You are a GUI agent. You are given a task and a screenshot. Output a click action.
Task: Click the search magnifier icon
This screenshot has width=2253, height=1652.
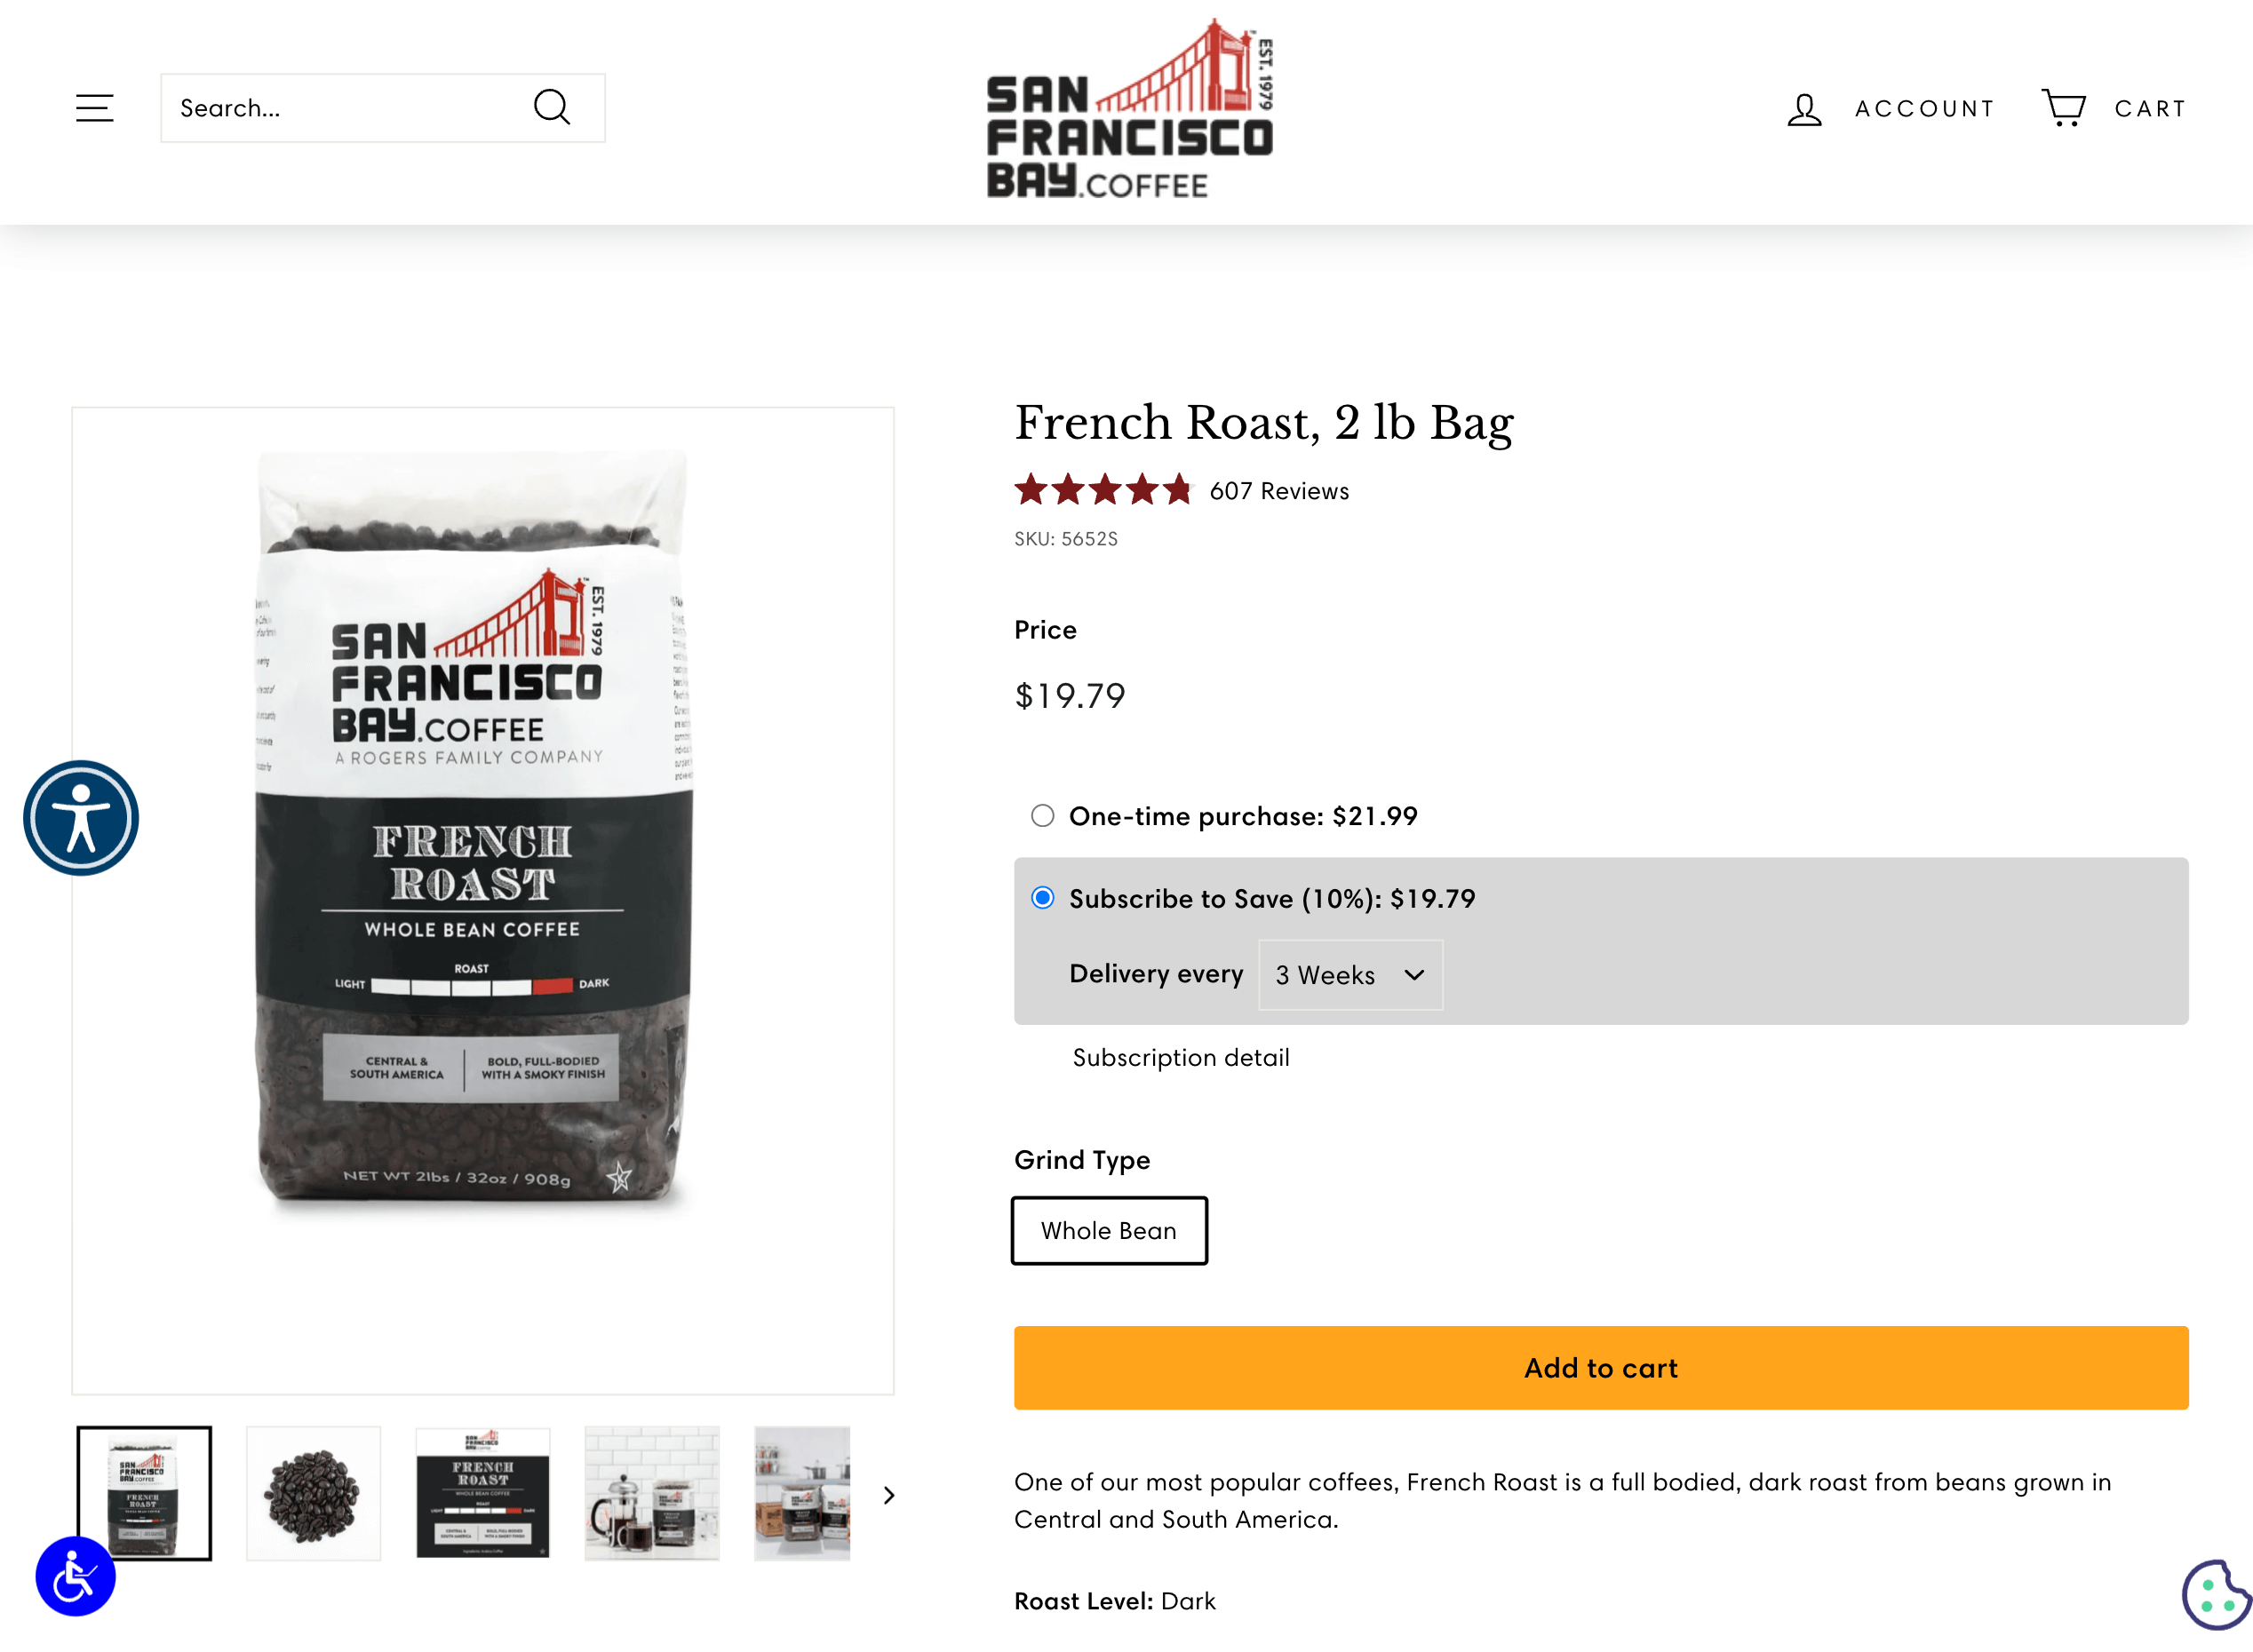coord(552,108)
